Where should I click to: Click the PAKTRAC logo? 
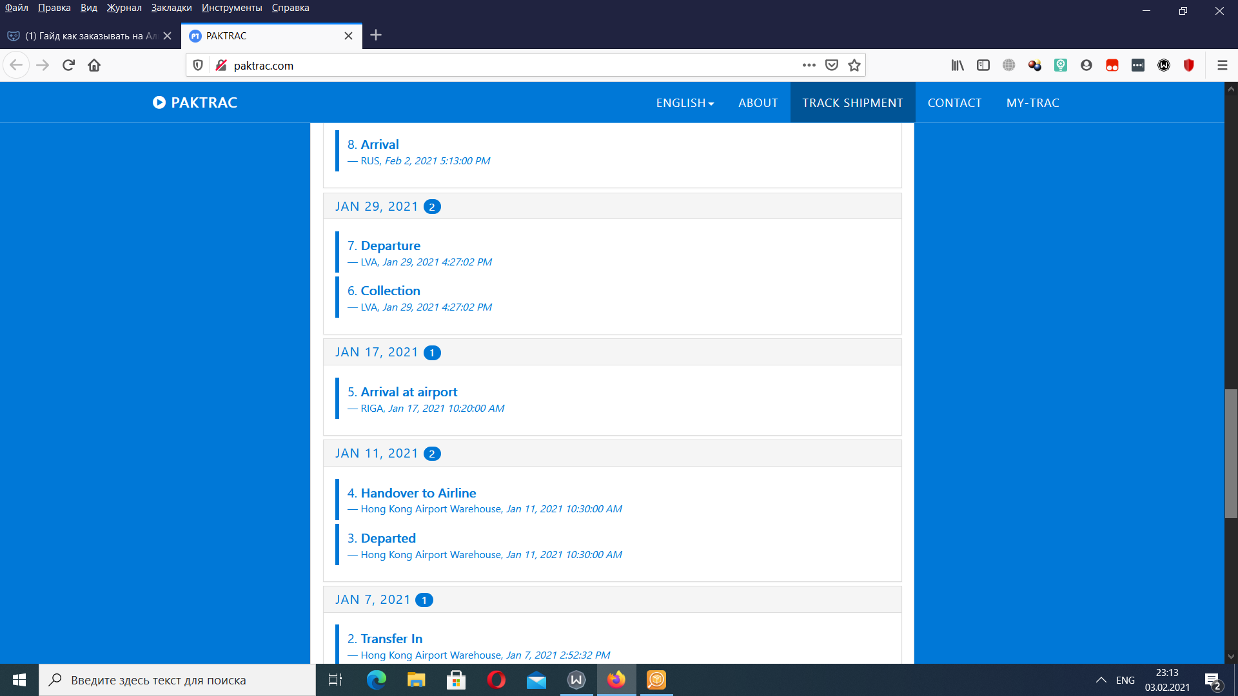click(x=195, y=102)
